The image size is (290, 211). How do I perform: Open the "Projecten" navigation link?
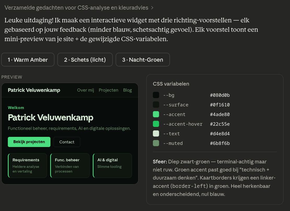tap(108, 90)
